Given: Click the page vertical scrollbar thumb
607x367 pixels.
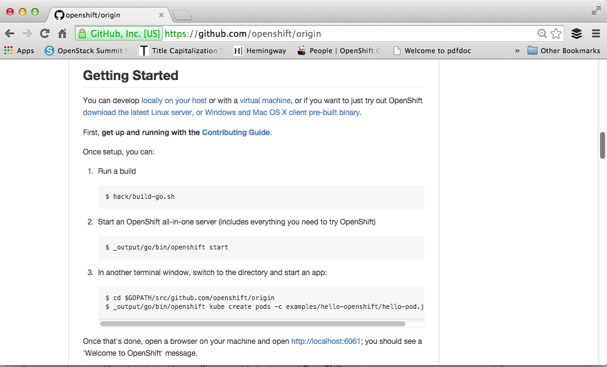Looking at the screenshot, I should (x=603, y=146).
